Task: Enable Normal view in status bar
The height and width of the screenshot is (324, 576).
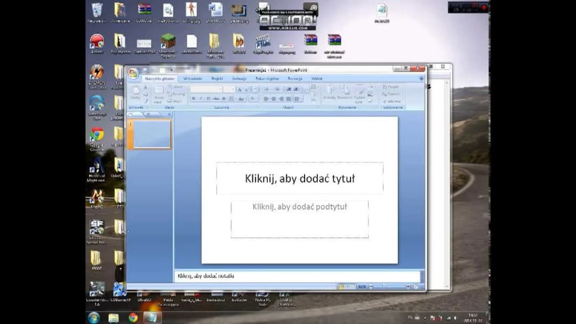Action: click(341, 287)
